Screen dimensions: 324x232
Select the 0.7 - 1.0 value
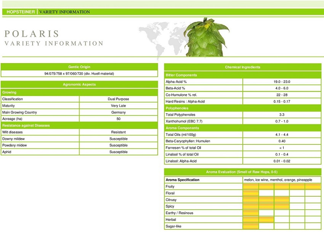coord(282,121)
